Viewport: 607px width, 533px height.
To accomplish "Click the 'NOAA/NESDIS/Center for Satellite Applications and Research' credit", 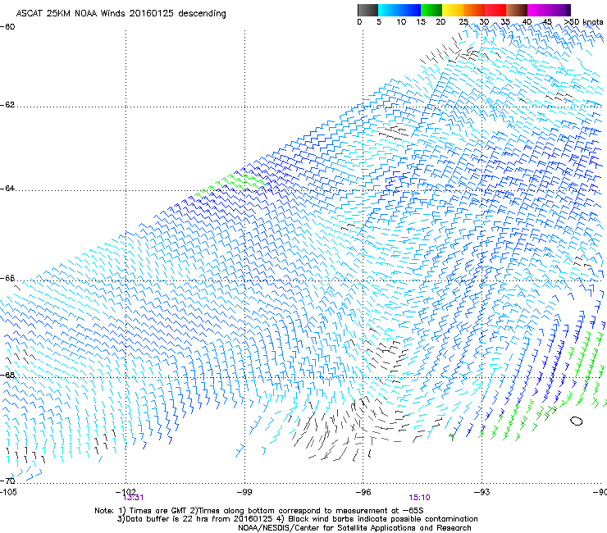I will (x=354, y=528).
